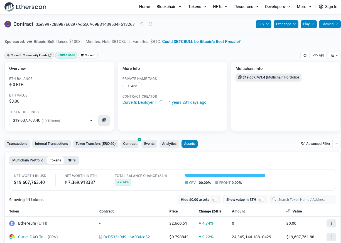
Task: Open the list options dropdown beside API
Action: tap(334, 55)
